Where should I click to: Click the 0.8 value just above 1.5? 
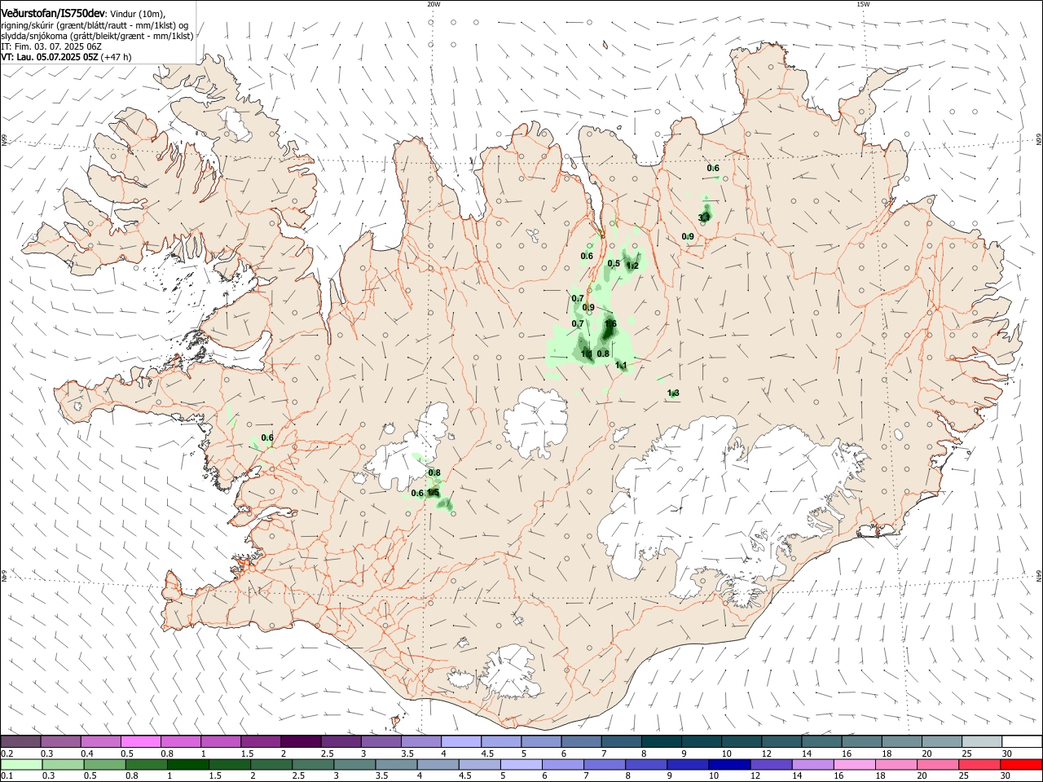tap(434, 472)
